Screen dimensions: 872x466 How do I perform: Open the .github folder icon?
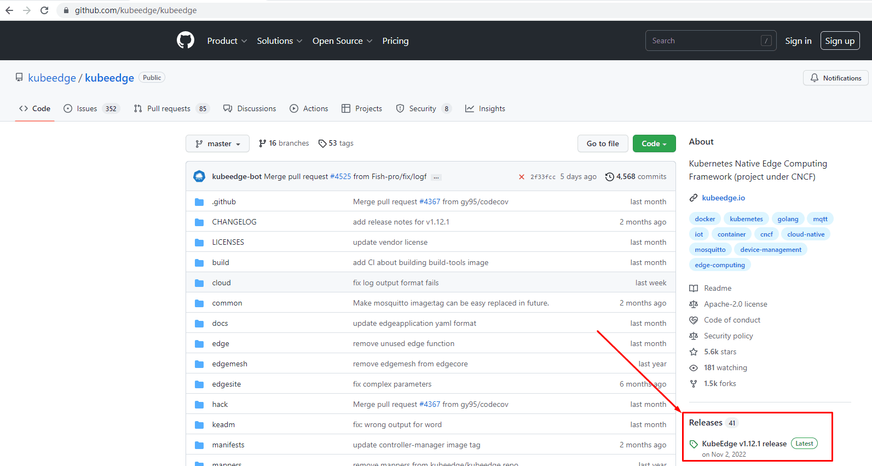tap(199, 202)
